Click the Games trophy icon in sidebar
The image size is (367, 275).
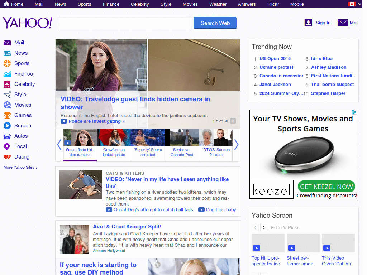point(7,115)
